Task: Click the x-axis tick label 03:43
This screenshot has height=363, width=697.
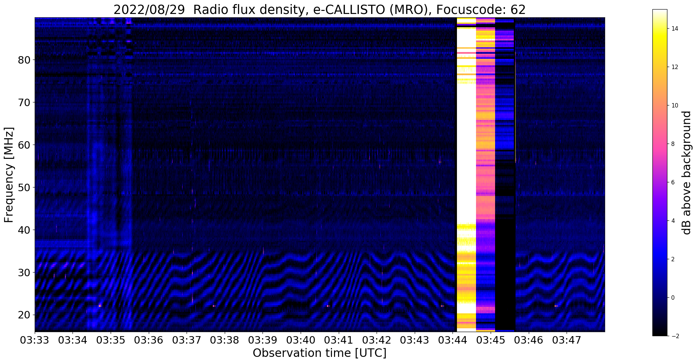Action: coord(415,340)
